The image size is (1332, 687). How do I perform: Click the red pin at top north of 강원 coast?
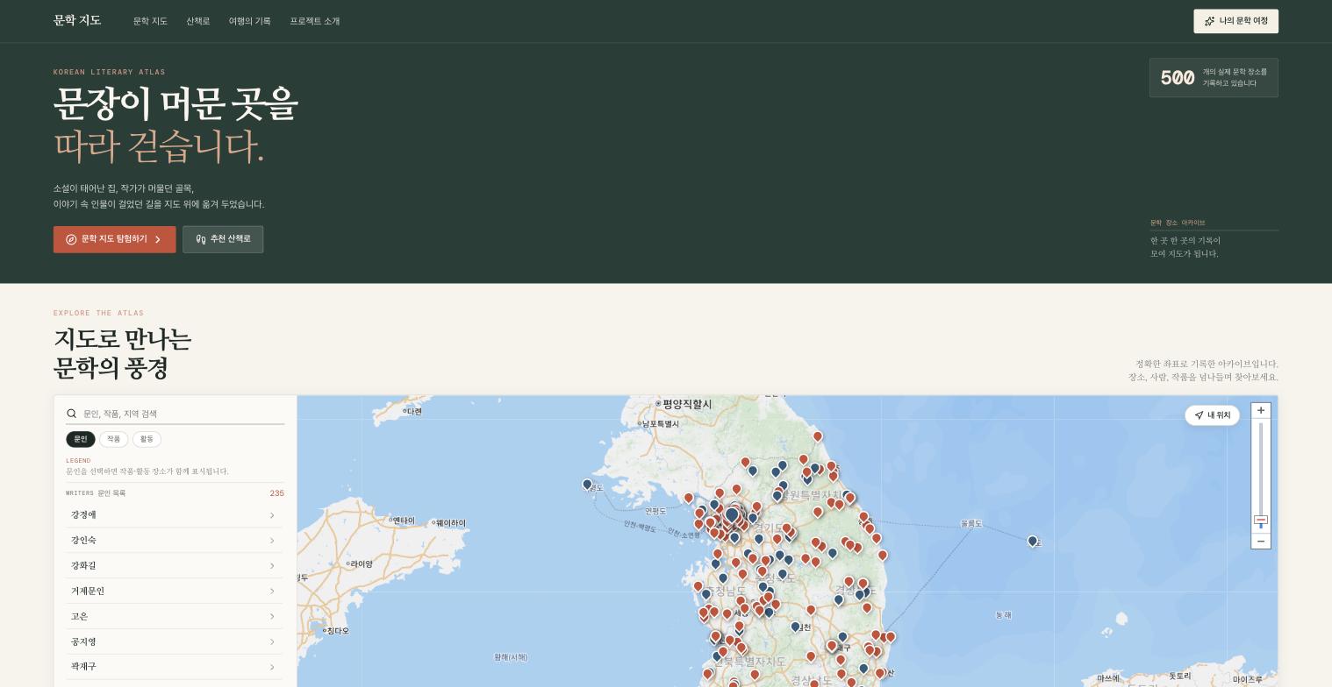tap(818, 436)
